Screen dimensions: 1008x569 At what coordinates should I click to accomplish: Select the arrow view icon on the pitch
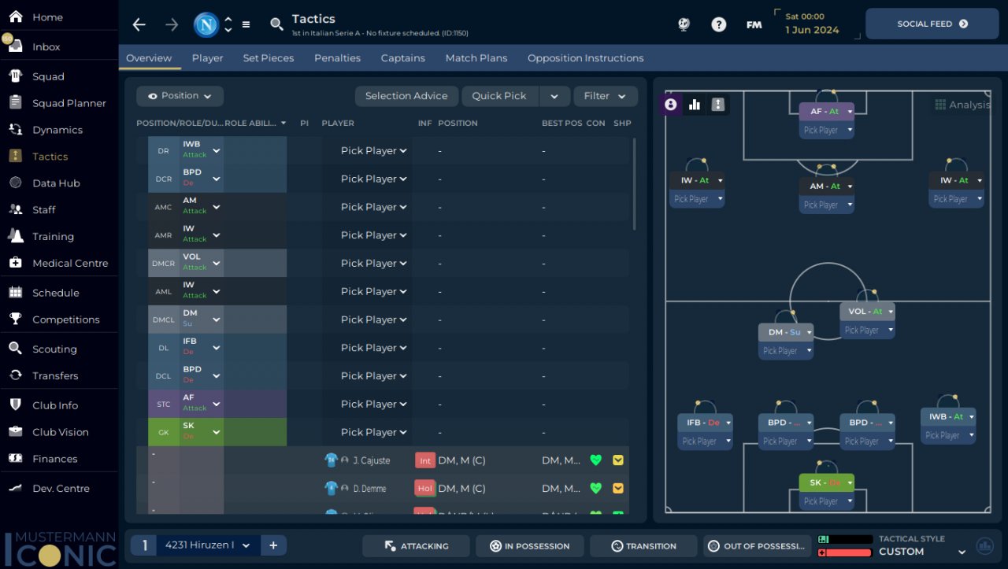[718, 104]
